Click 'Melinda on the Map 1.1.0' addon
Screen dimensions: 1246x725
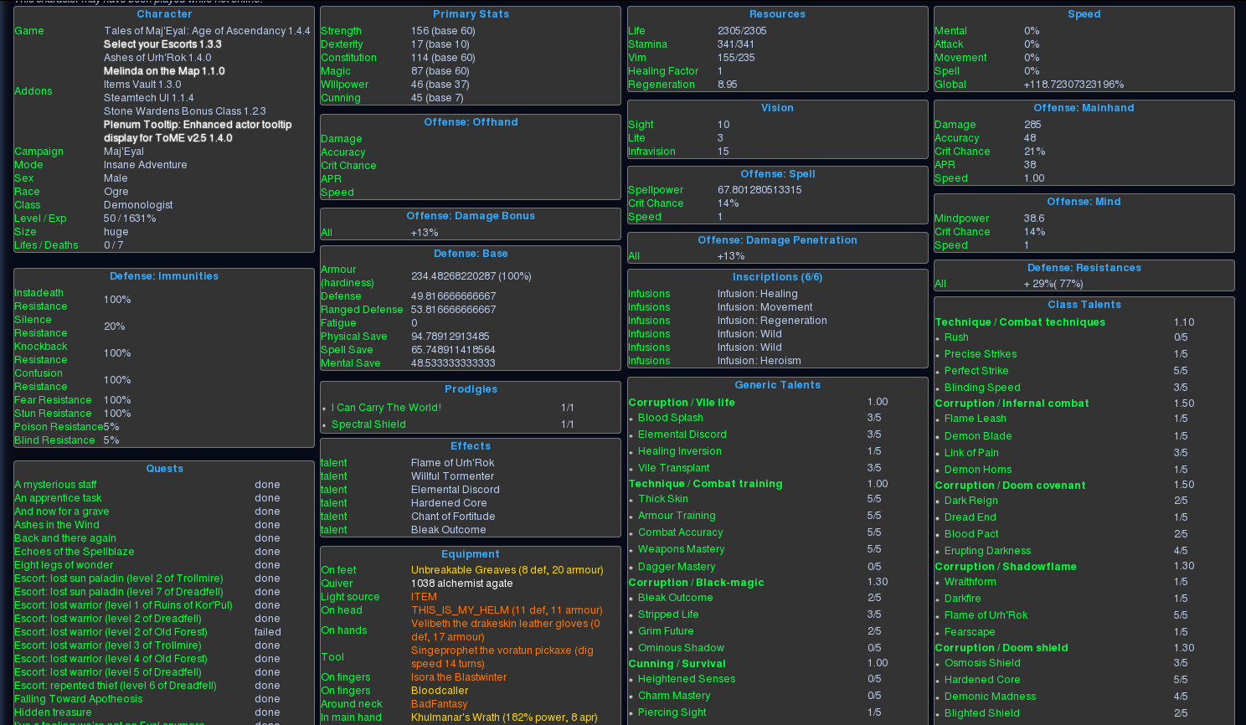click(x=164, y=71)
